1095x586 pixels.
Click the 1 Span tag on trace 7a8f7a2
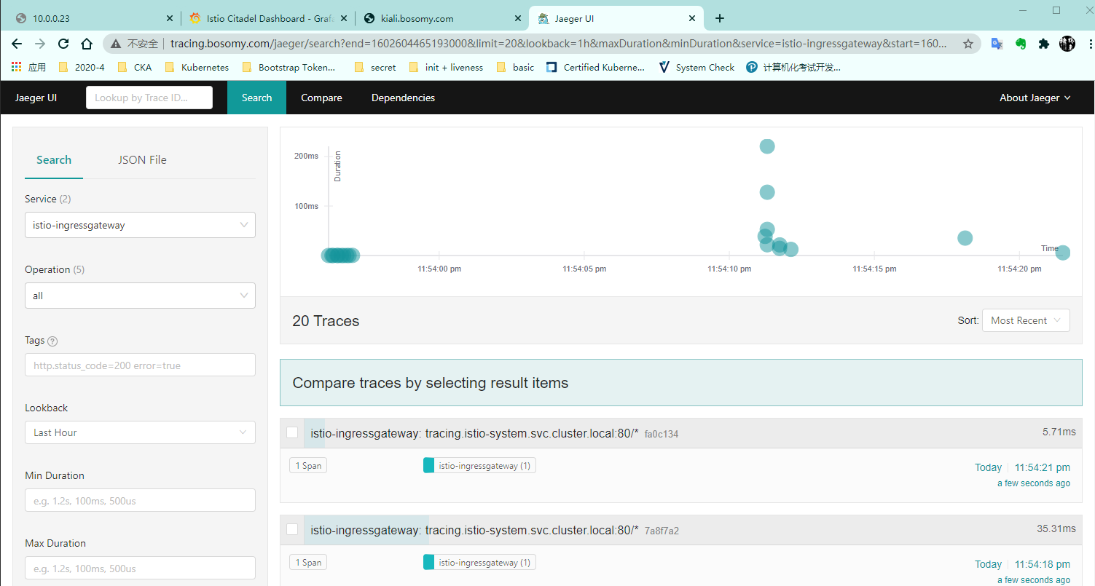[307, 562]
